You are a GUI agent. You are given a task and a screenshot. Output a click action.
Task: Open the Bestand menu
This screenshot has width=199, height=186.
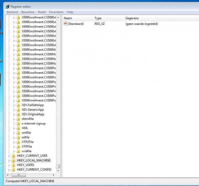coord(12,12)
